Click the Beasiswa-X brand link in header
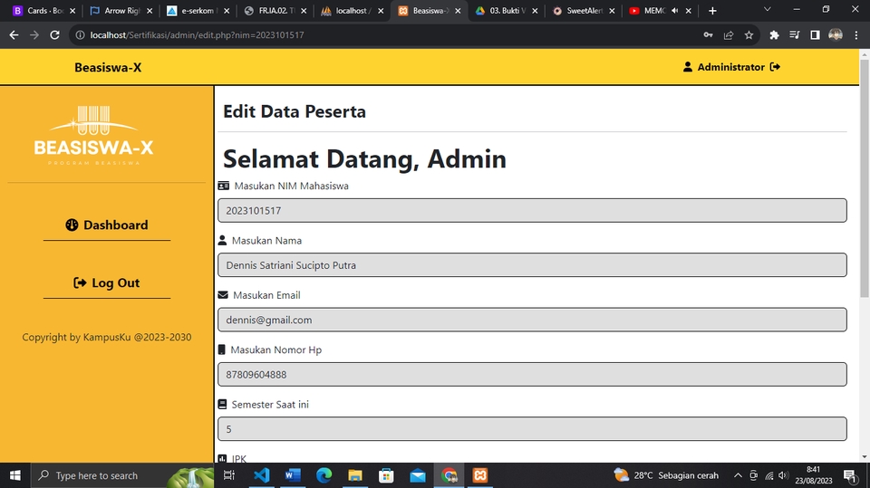The height and width of the screenshot is (488, 870). (108, 67)
